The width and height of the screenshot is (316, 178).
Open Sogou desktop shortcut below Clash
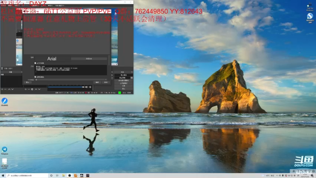coord(310,18)
